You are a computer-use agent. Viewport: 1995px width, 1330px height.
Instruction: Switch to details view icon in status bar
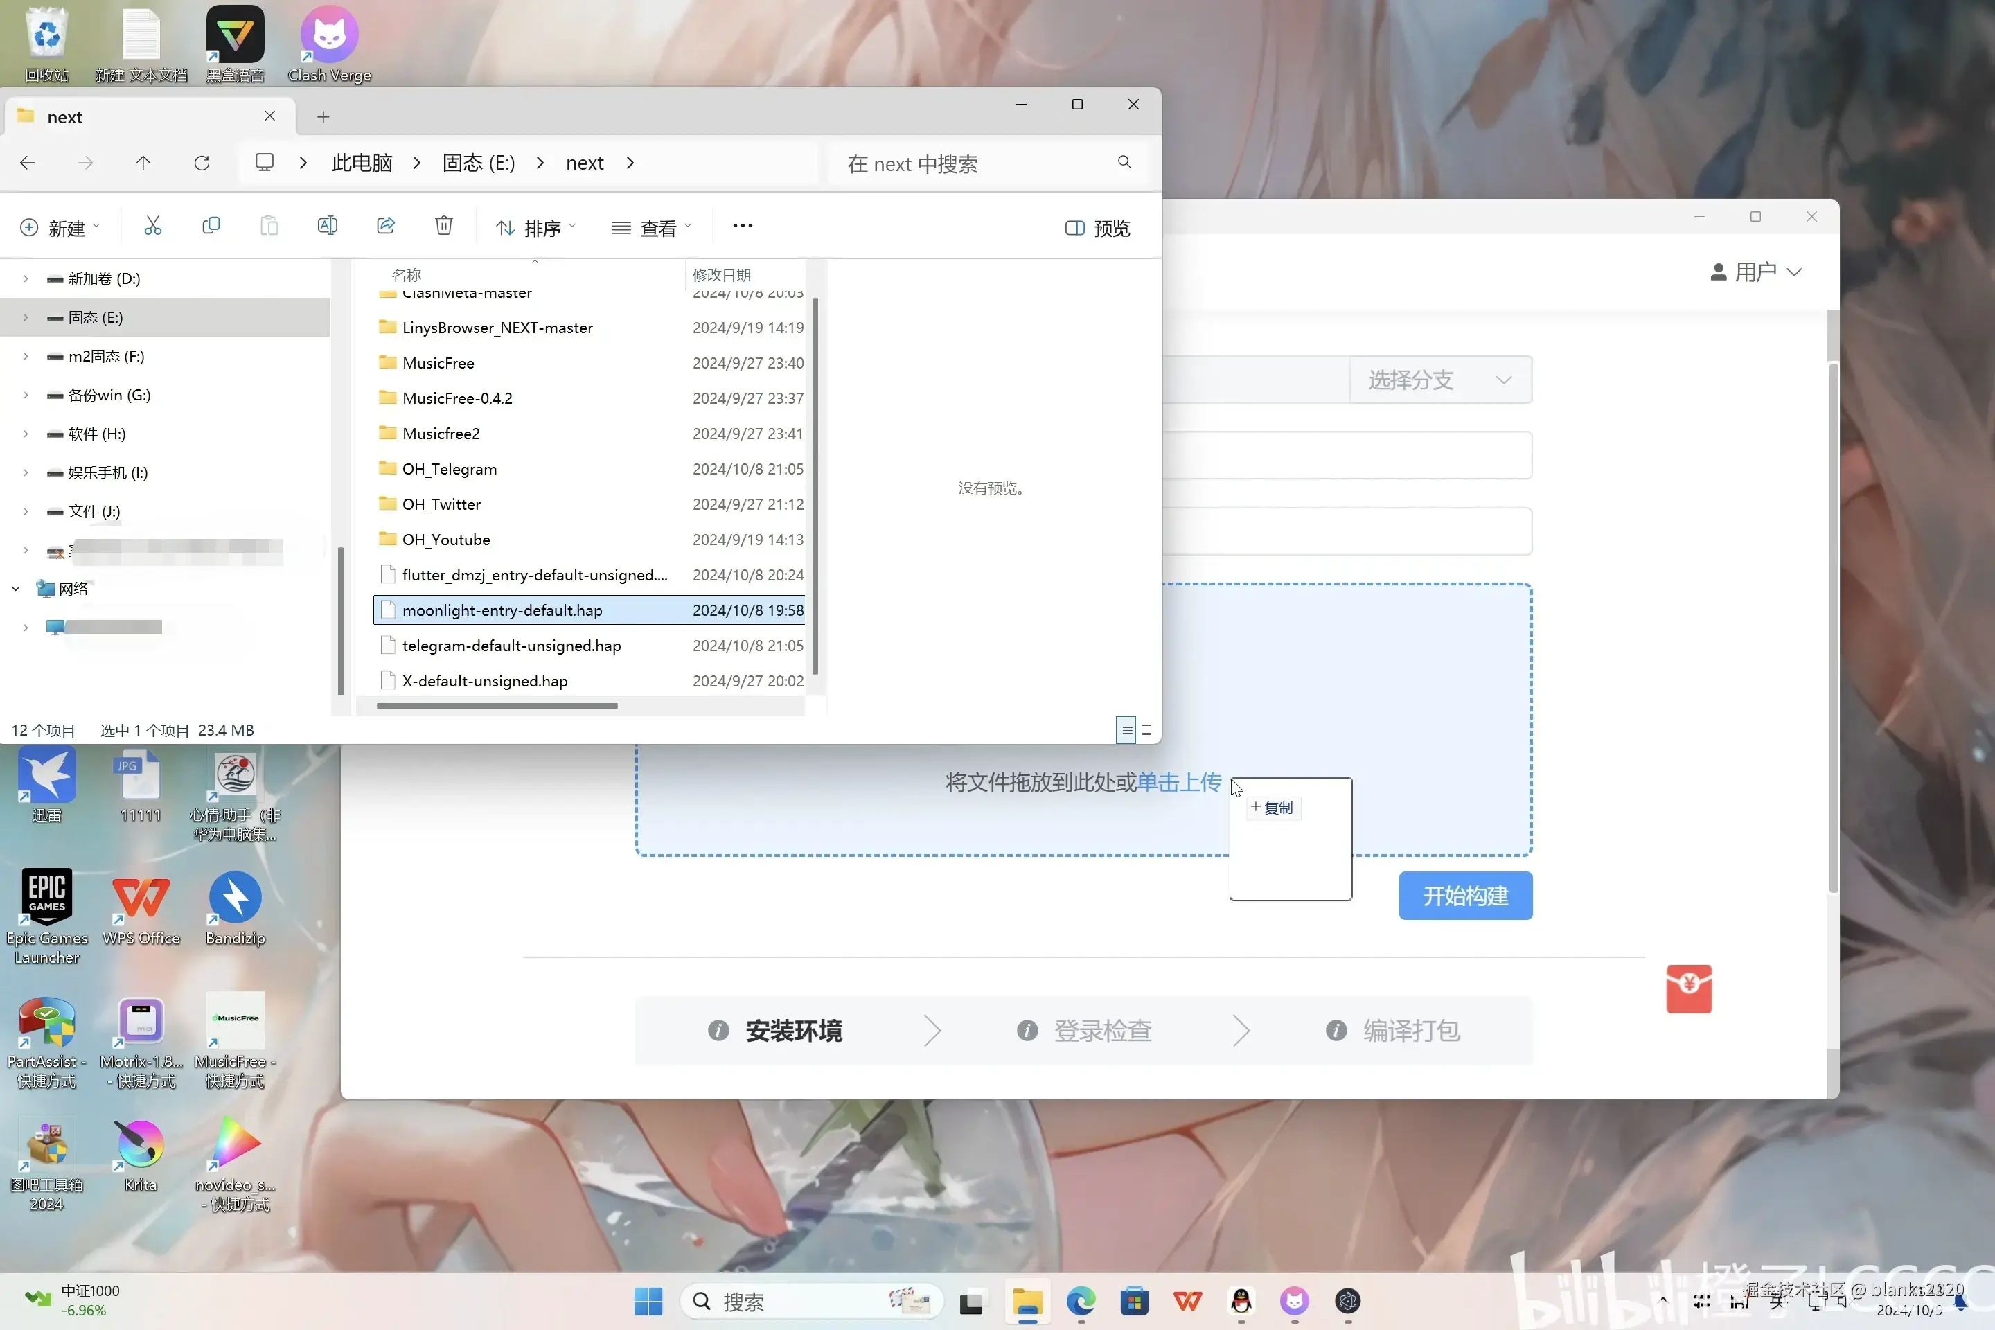pos(1126,730)
